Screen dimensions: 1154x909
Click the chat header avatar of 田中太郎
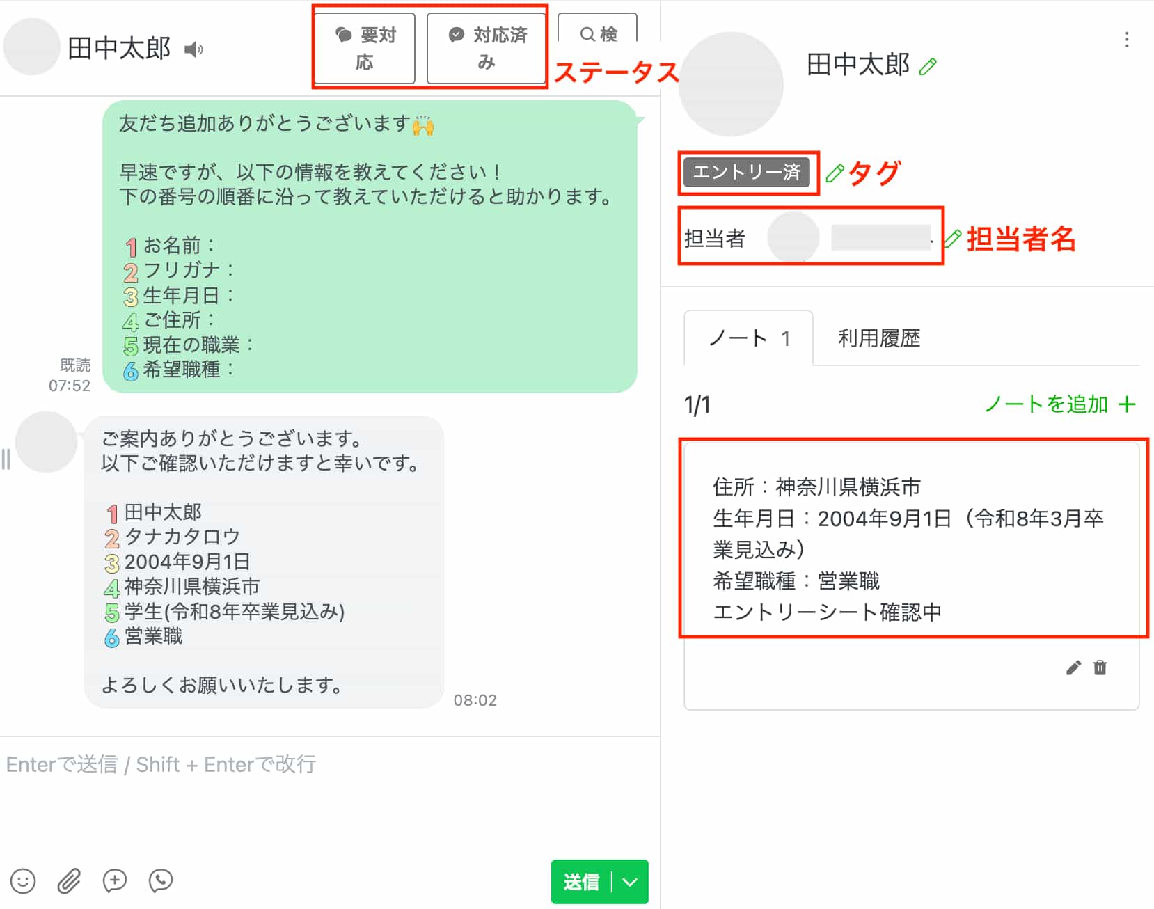(31, 47)
